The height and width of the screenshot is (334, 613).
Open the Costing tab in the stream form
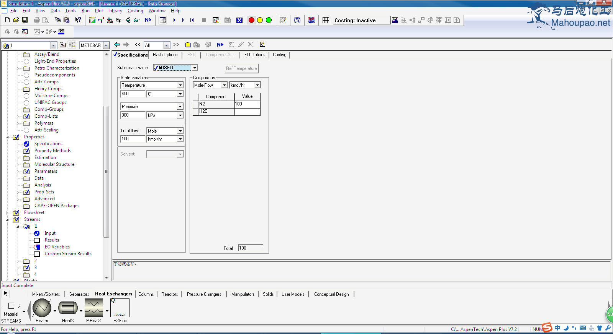tap(280, 55)
